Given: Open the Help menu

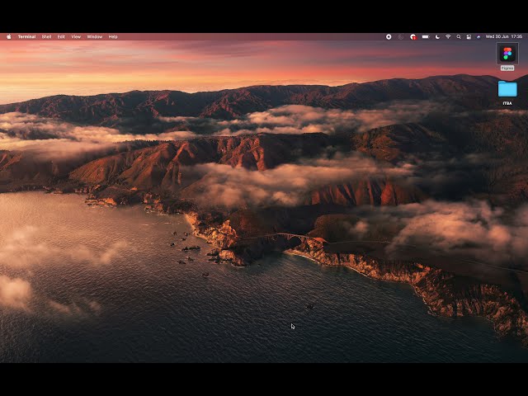Looking at the screenshot, I should point(113,36).
